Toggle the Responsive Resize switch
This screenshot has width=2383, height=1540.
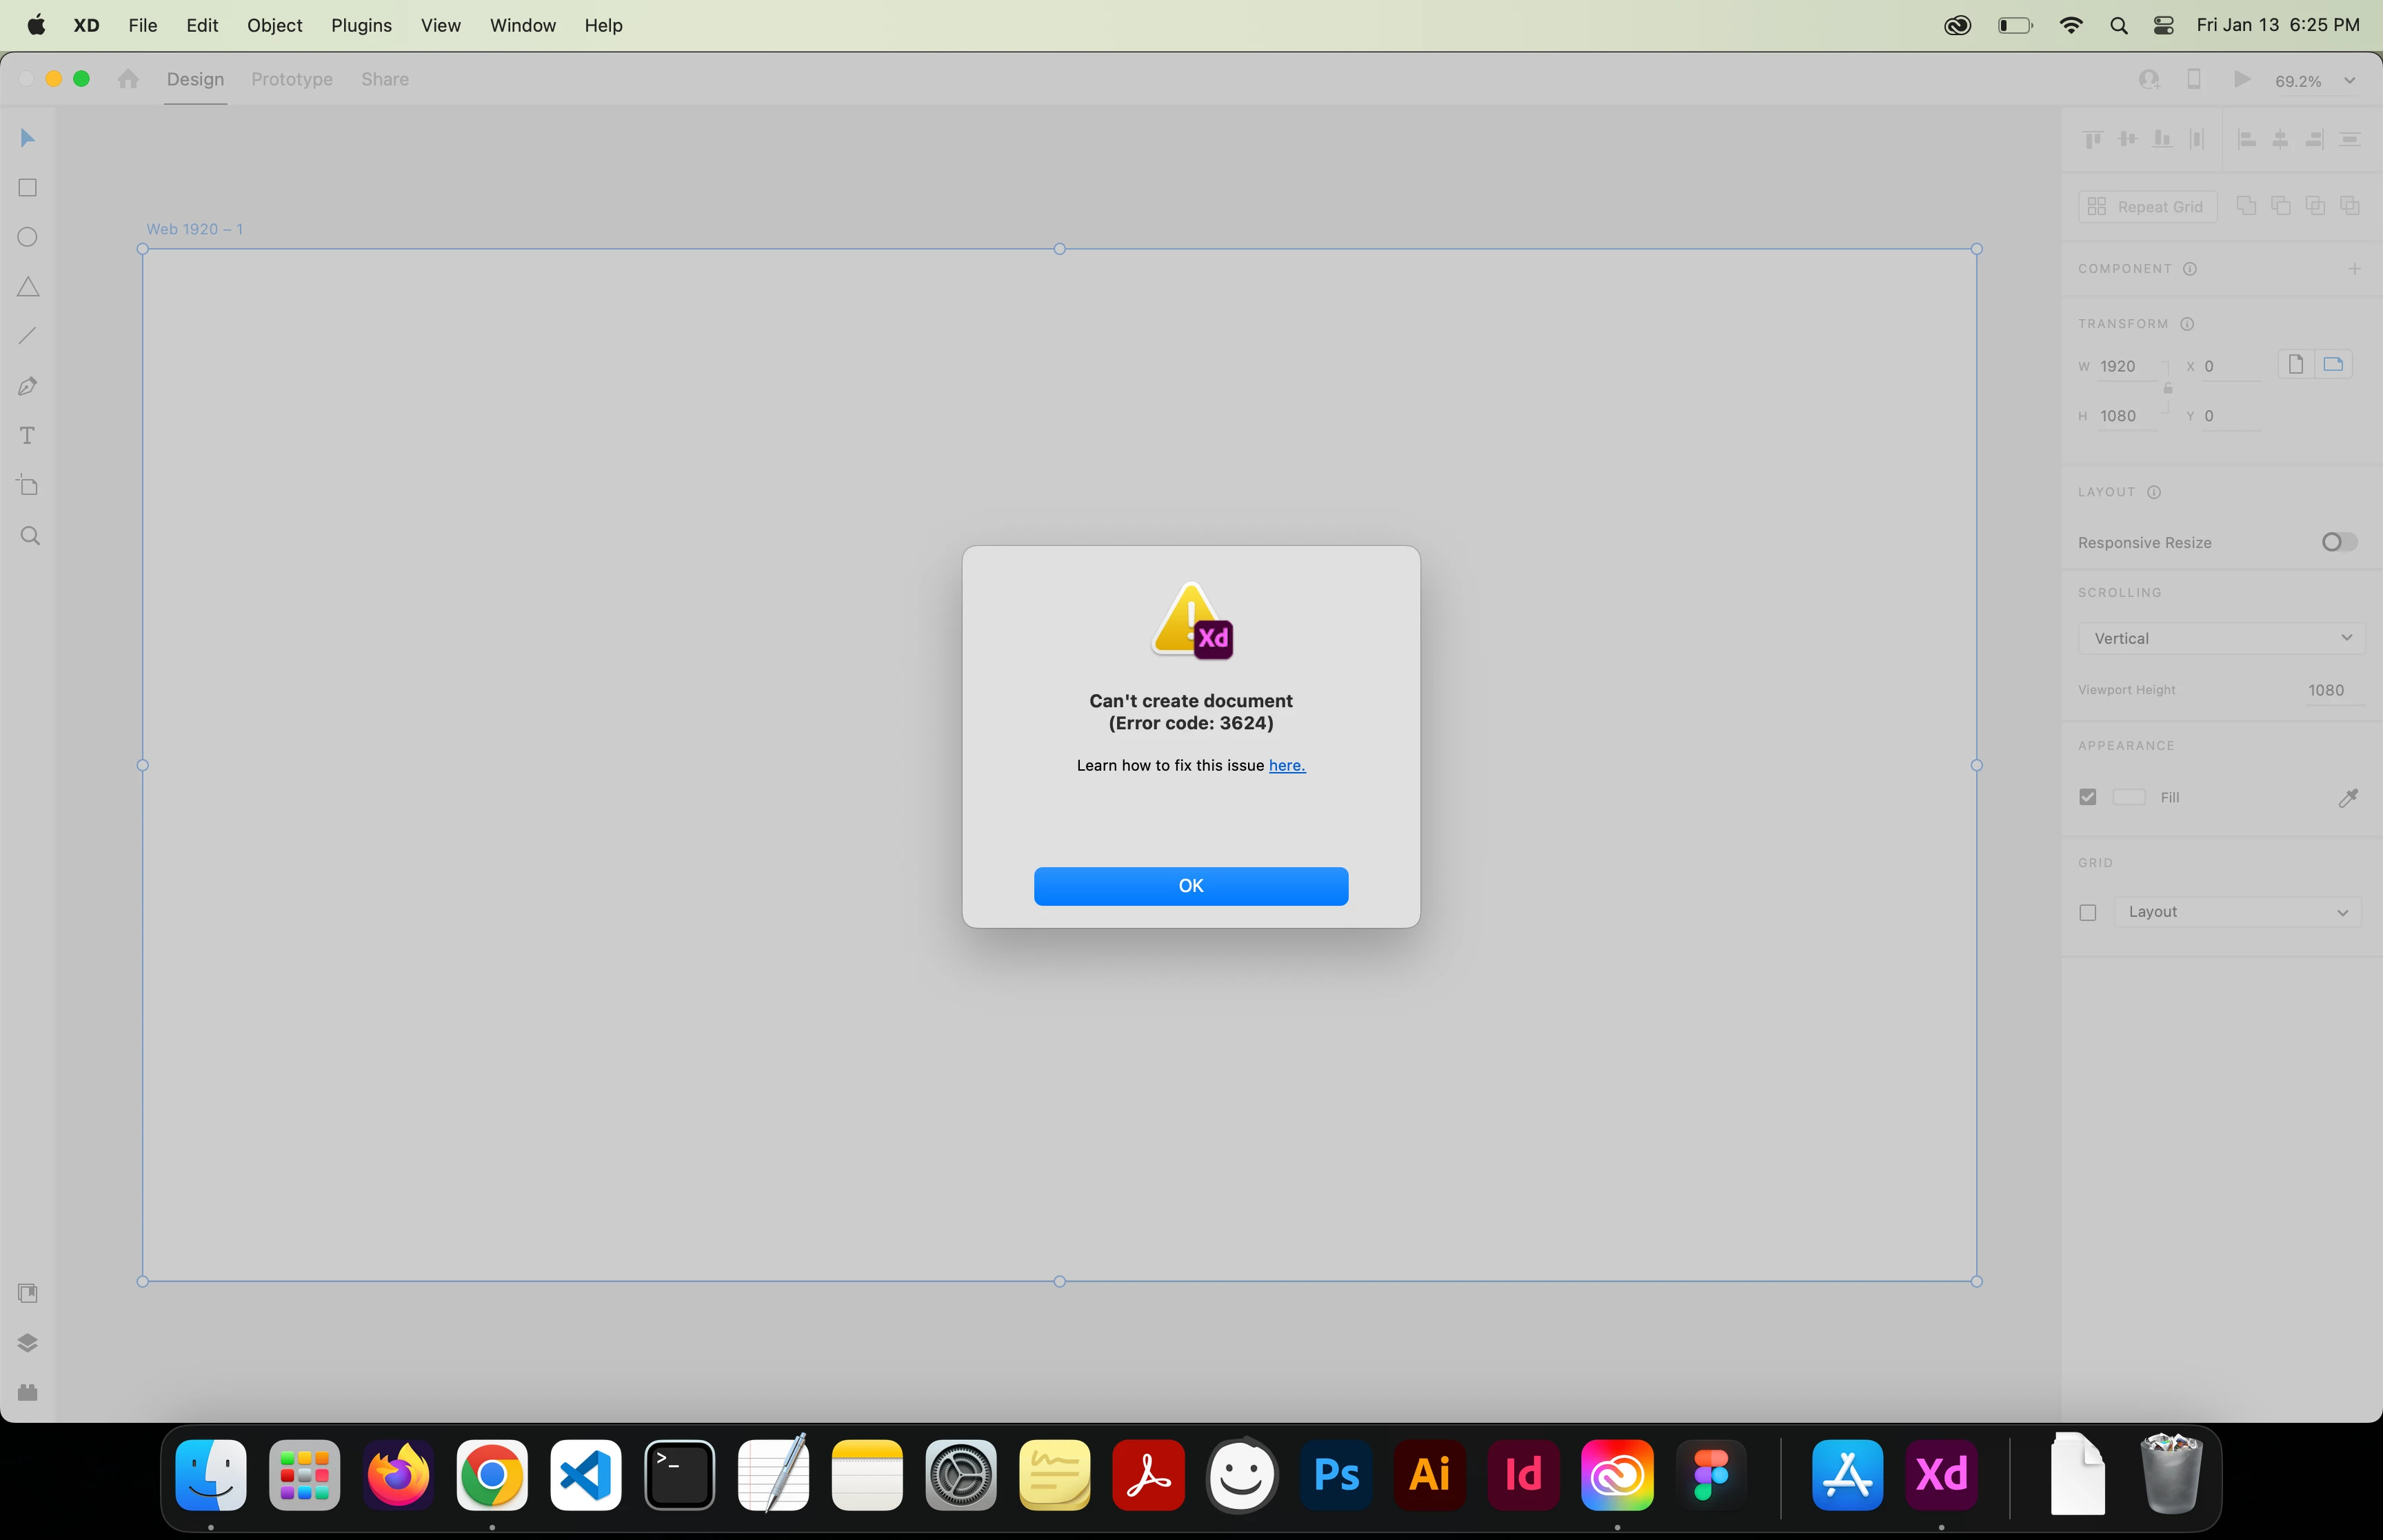click(2338, 542)
